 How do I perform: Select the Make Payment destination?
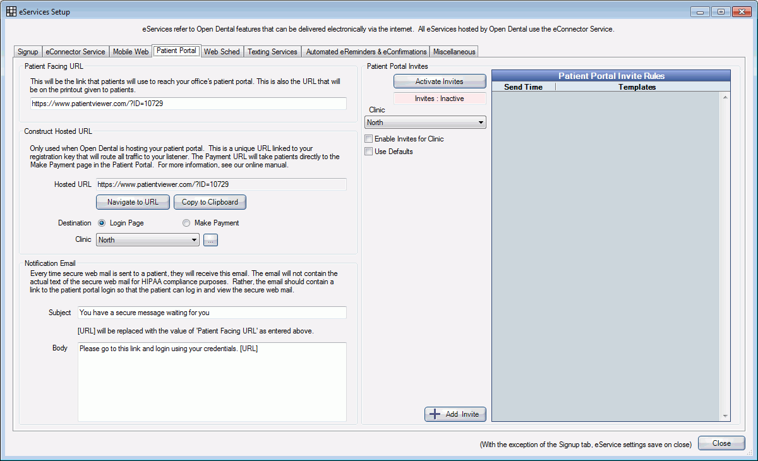click(186, 223)
